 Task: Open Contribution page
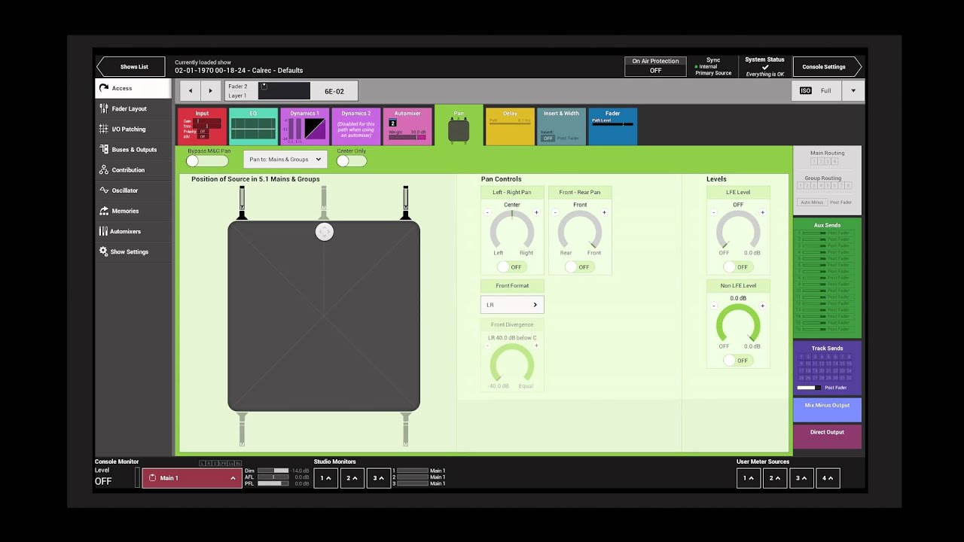tap(133, 170)
